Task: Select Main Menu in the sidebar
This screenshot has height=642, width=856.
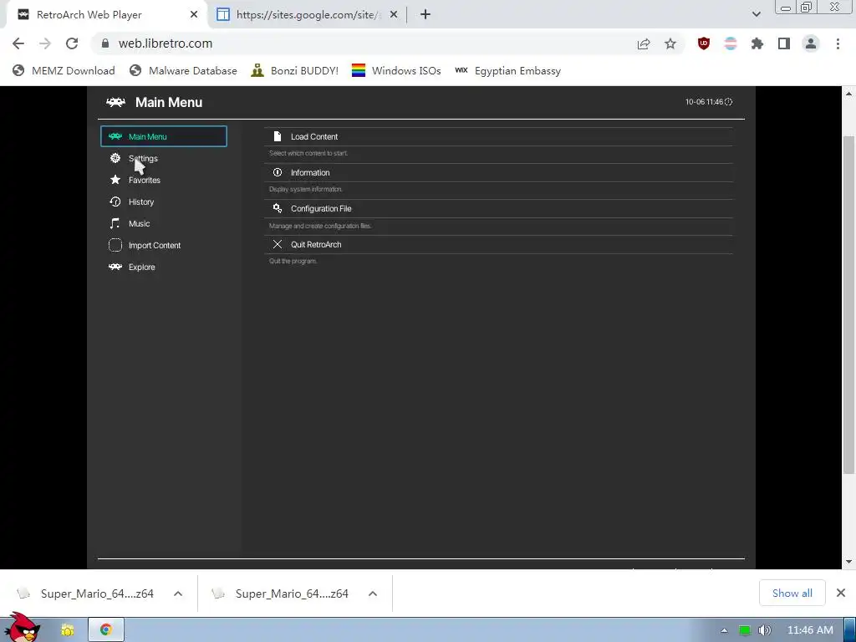Action: coord(164,136)
